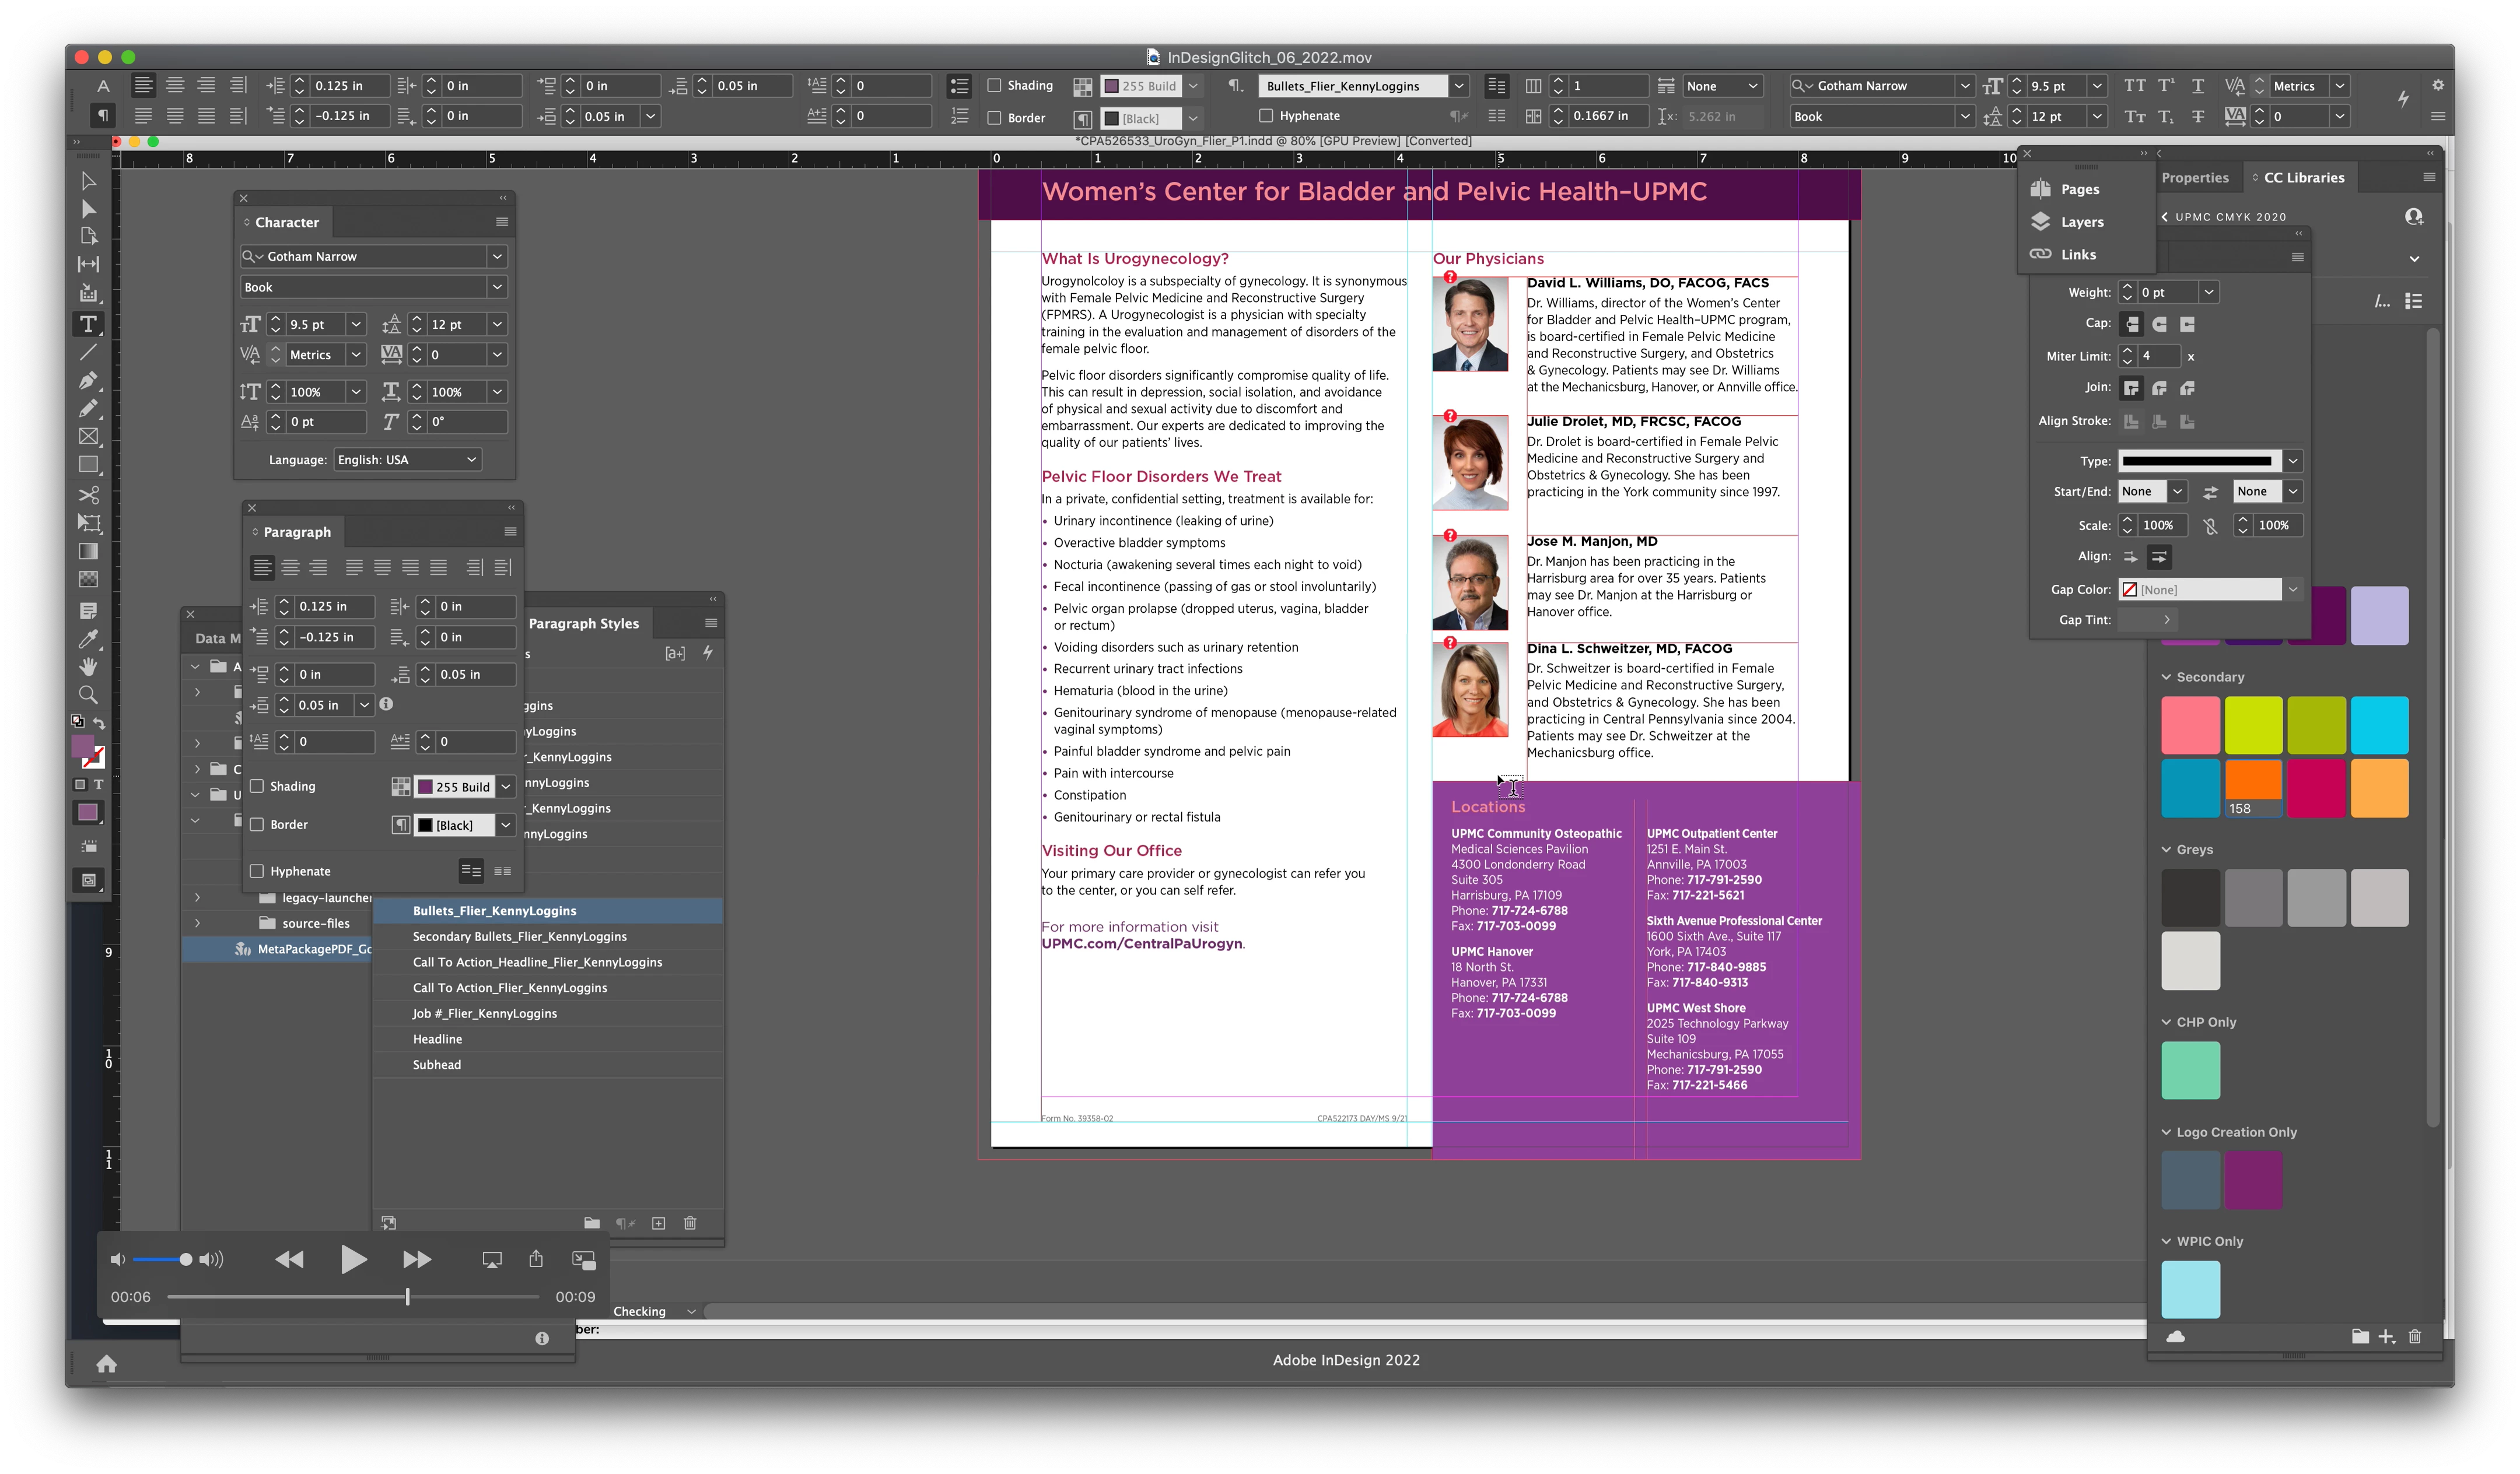Select the Zoom tool magnifier
Screen dimensions: 2520x1474
(x=88, y=694)
